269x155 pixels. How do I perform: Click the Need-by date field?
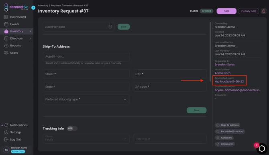tap(79, 27)
